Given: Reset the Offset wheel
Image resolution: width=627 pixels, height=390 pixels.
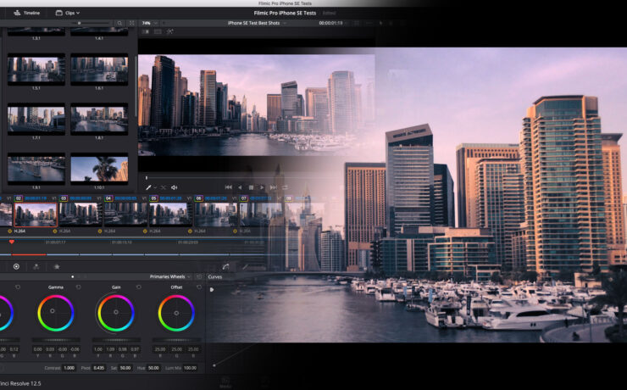Looking at the screenshot, I should coord(199,287).
